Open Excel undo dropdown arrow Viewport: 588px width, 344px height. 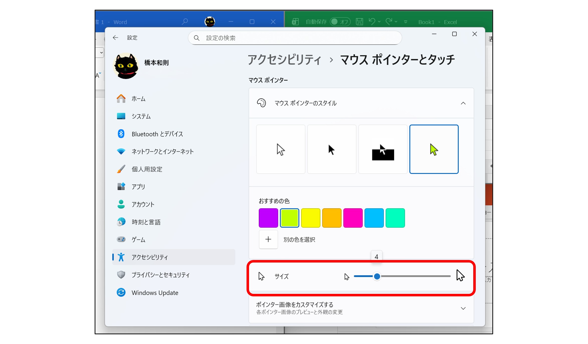(379, 22)
